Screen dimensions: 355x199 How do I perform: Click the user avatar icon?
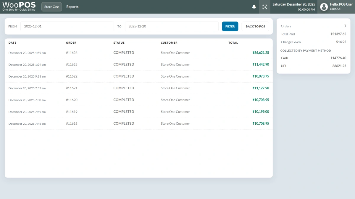(x=324, y=7)
